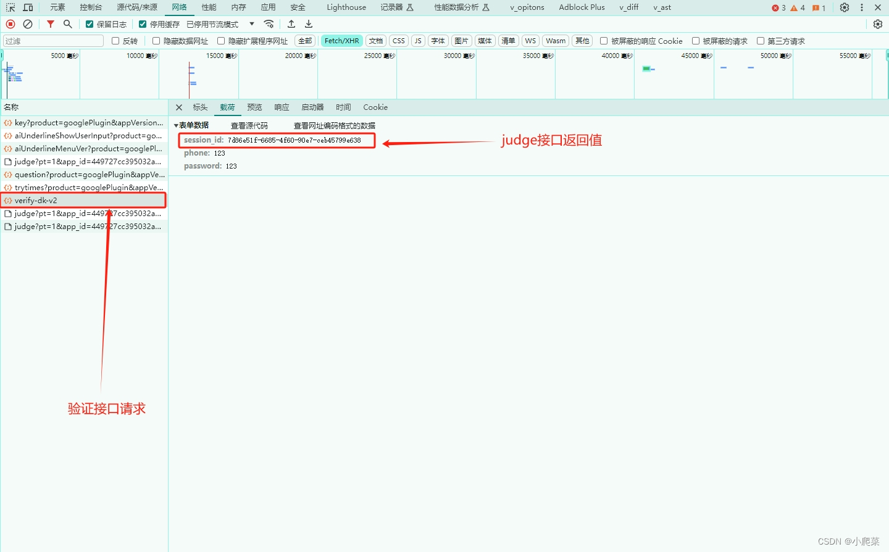Open the Lighthouse tab

(346, 7)
